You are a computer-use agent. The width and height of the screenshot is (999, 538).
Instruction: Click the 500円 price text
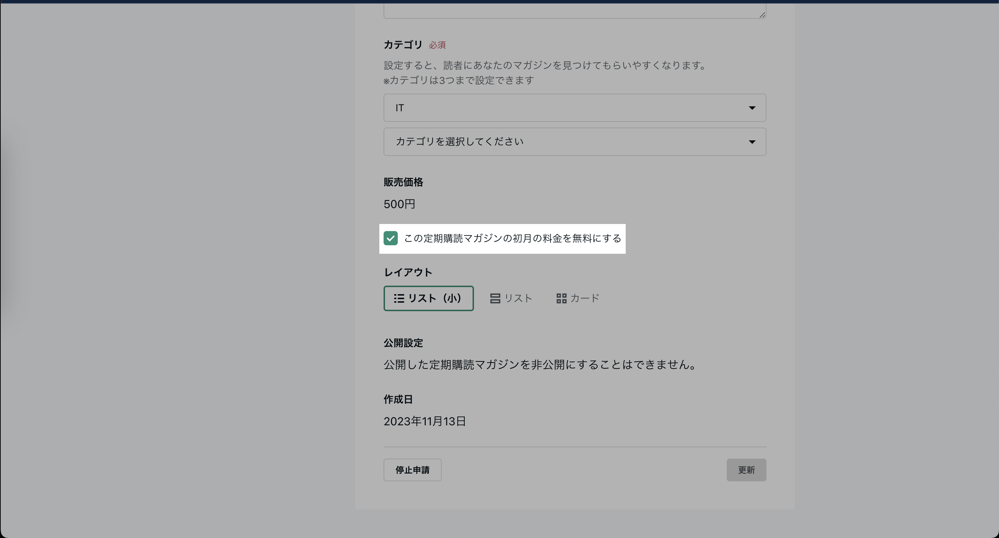coord(400,204)
